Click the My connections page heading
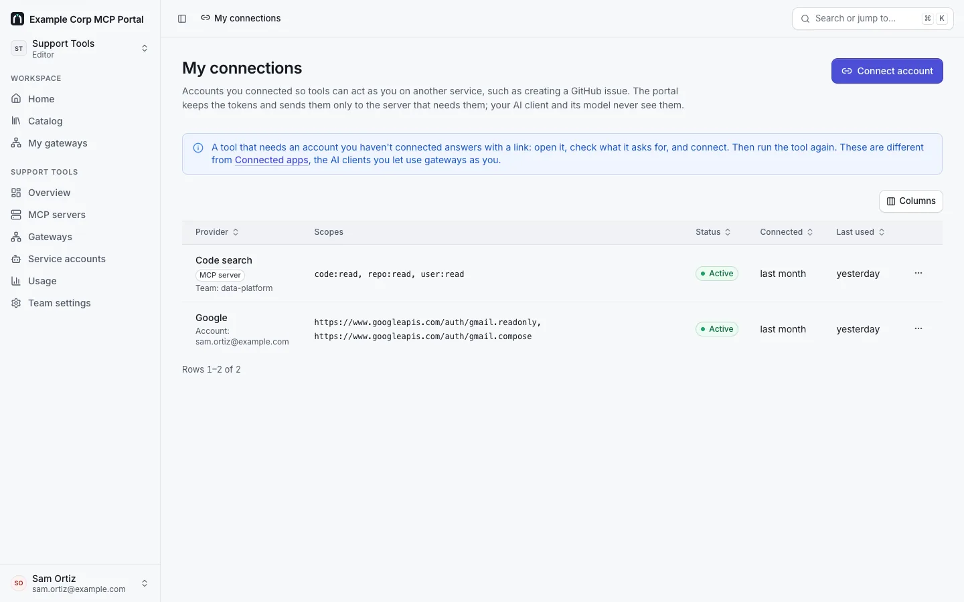The image size is (964, 602). tap(242, 68)
